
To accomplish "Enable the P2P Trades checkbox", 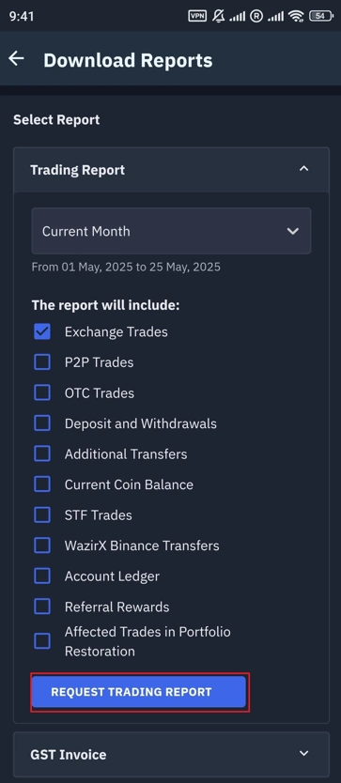I will click(x=42, y=362).
